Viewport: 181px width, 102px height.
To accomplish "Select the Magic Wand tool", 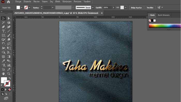I will 3,23.
